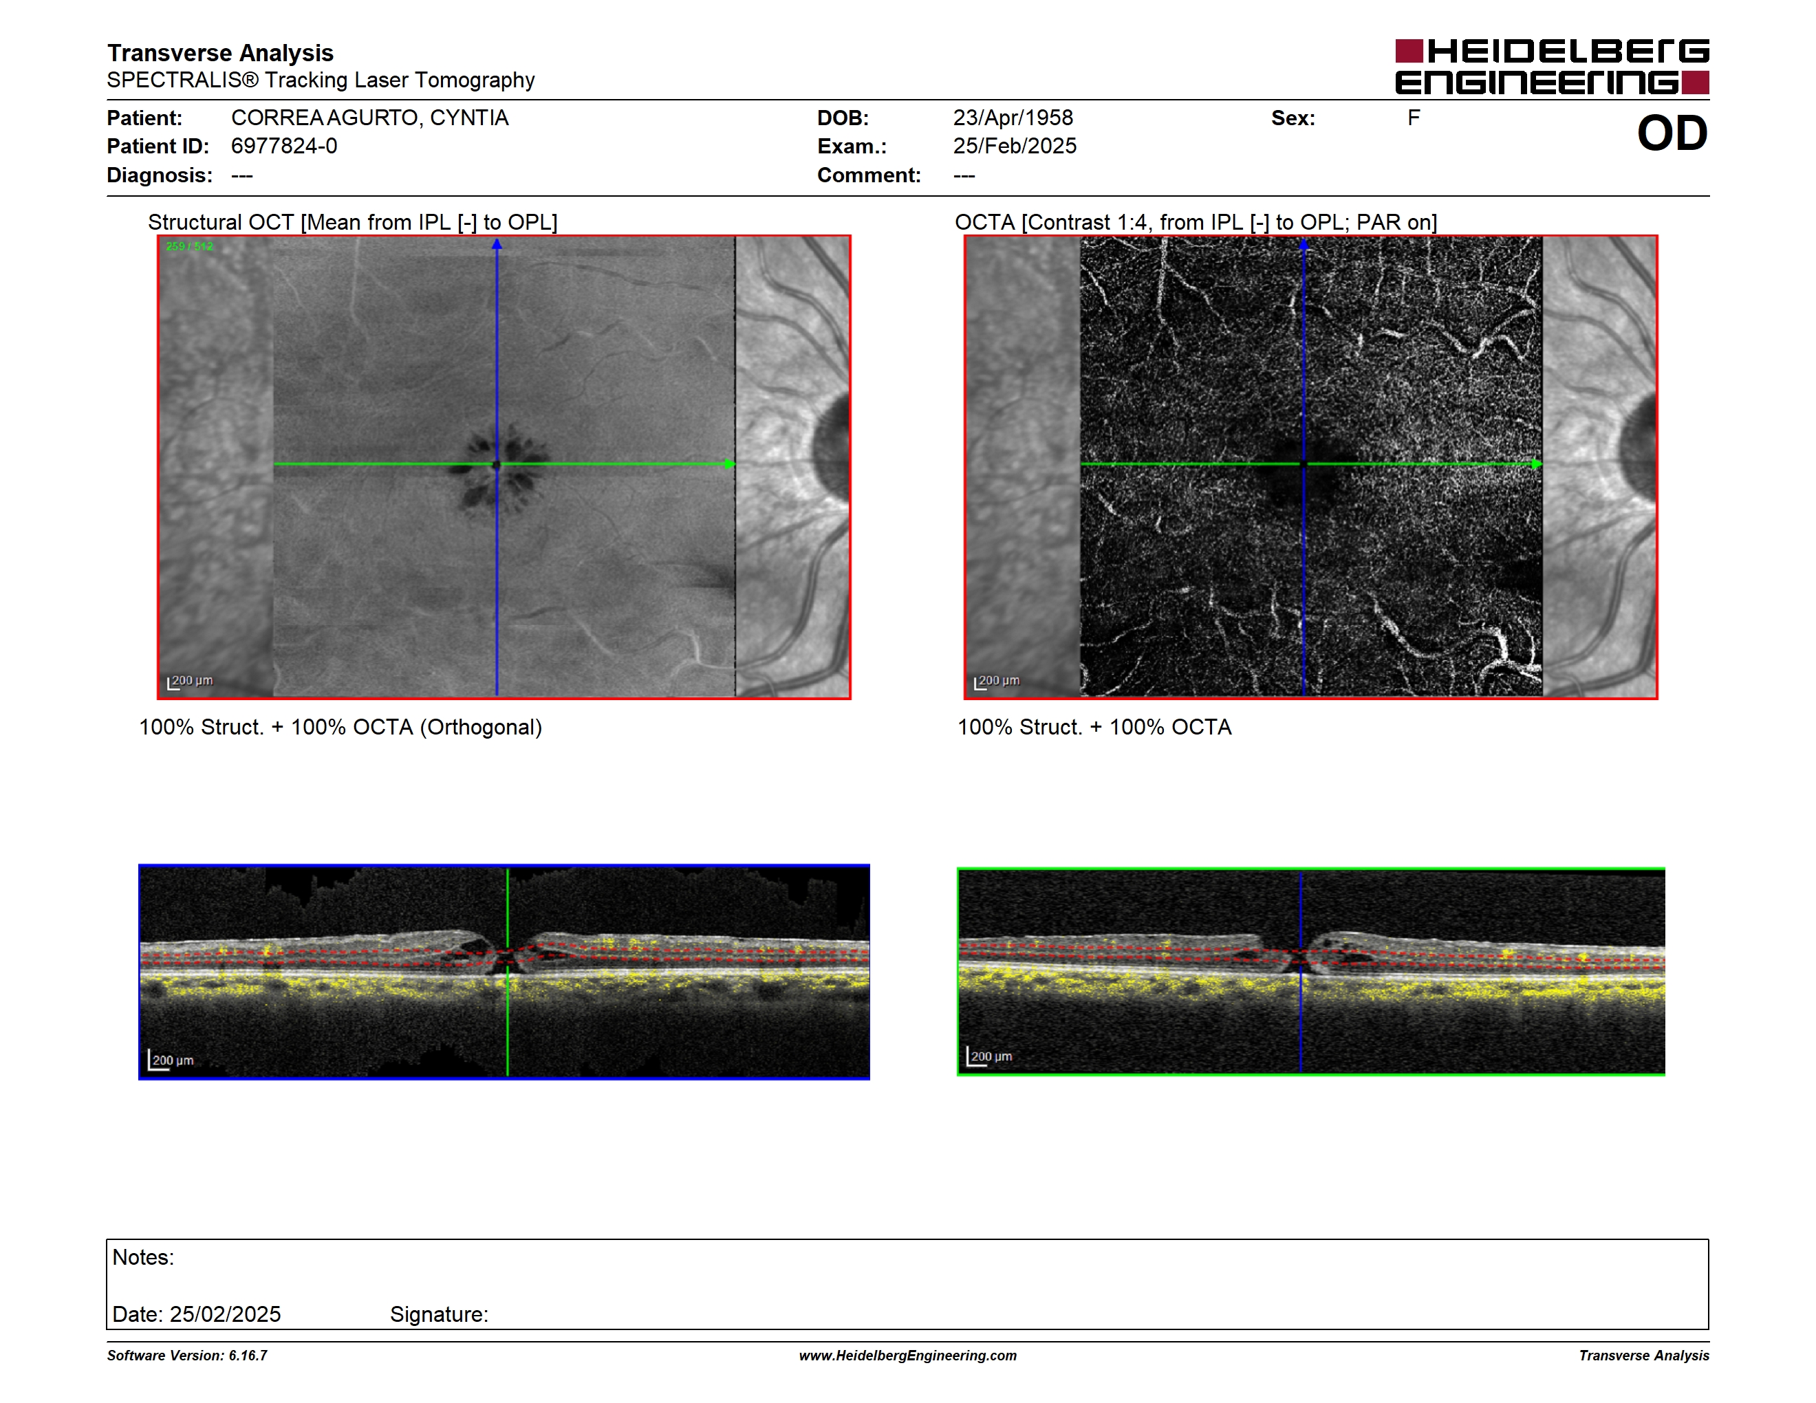Screen dimensions: 1816x1403
Task: Click the 200 µm scale in blue-framed B-scan
Action: coord(171,1061)
